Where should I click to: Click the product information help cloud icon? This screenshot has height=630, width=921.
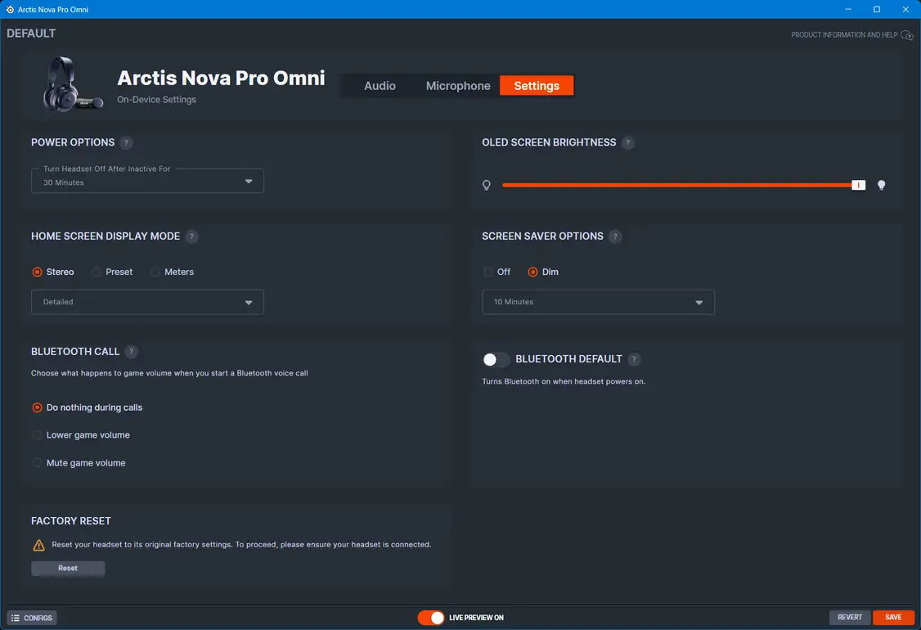pyautogui.click(x=907, y=35)
